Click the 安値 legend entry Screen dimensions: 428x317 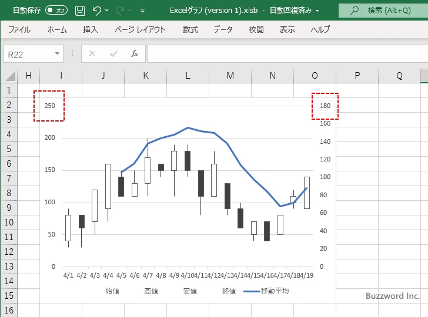coord(190,291)
